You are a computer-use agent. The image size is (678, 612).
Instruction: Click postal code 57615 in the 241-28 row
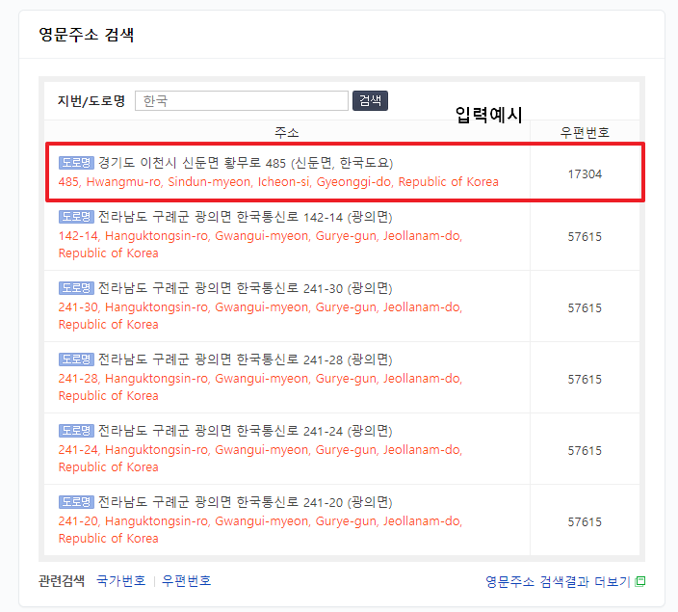[x=585, y=380]
